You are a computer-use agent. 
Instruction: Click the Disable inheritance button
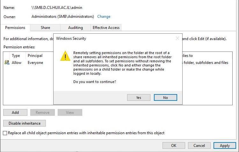25,123
